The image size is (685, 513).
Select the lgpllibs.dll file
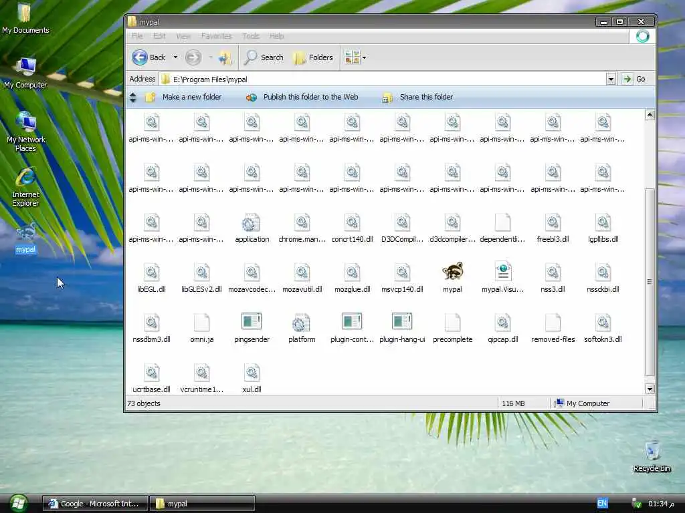pos(603,227)
